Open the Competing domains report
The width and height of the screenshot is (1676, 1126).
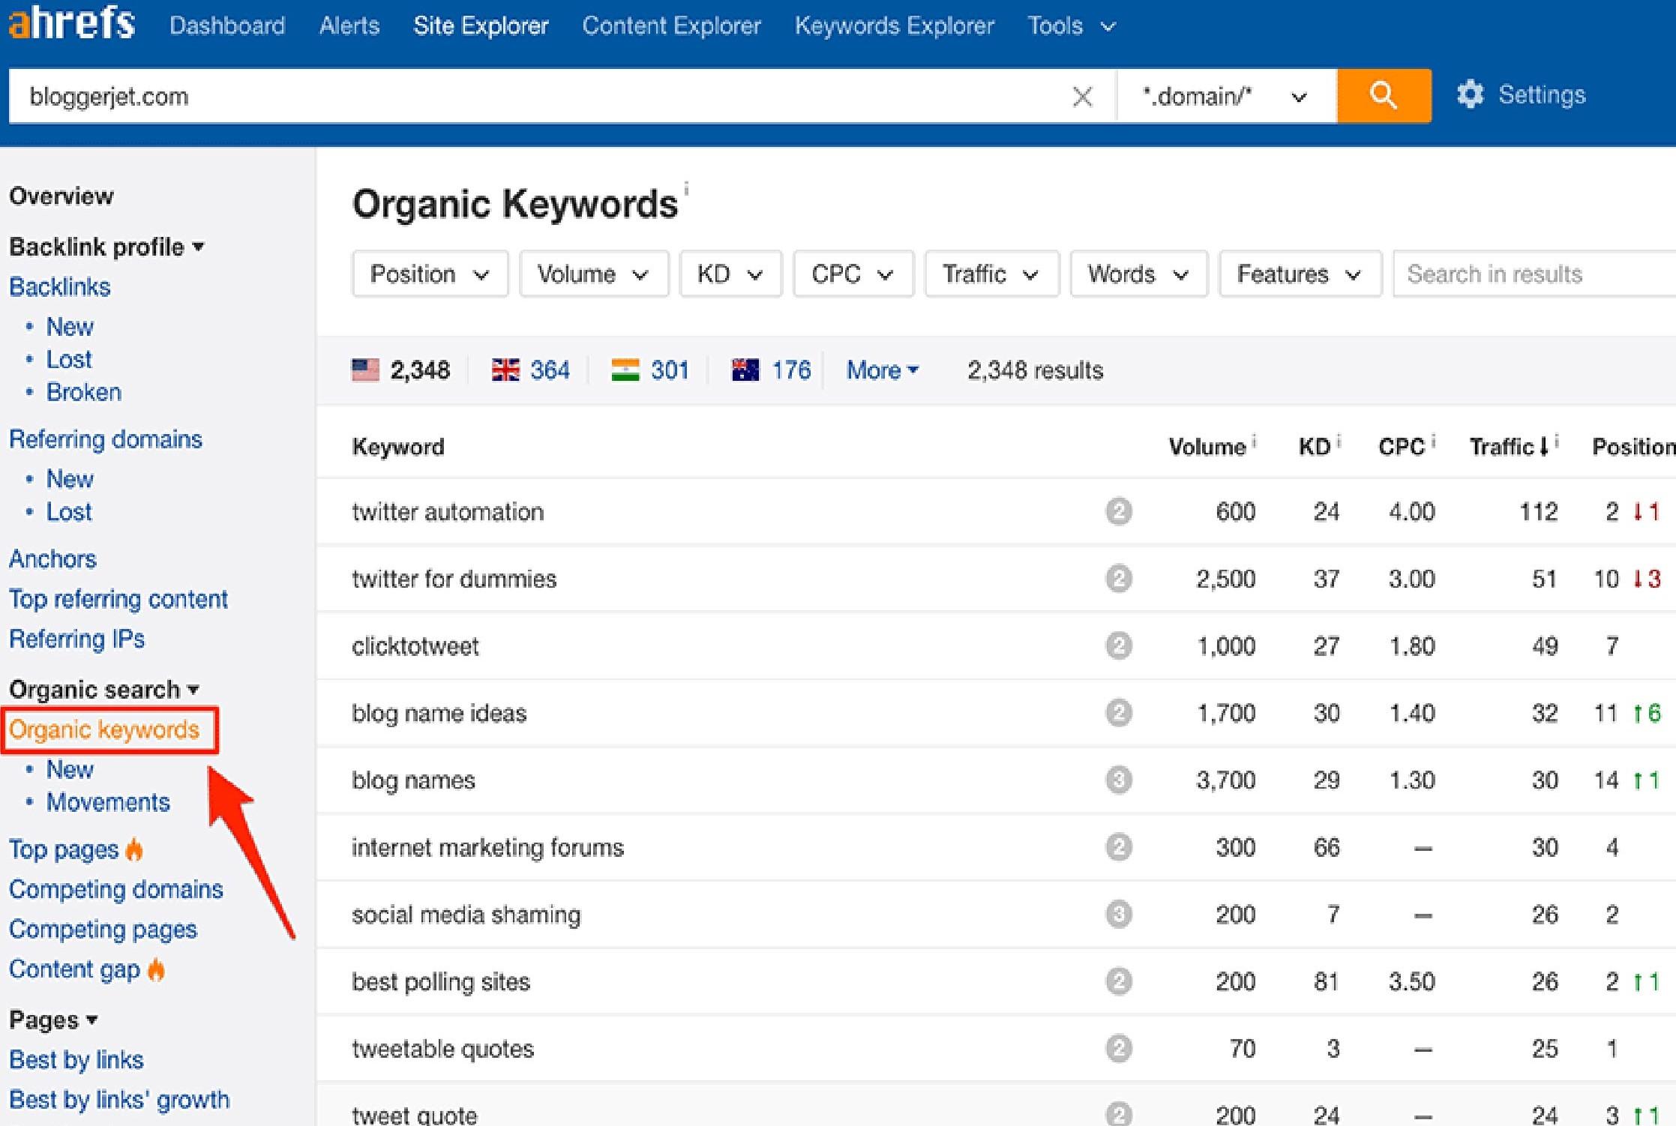(116, 889)
